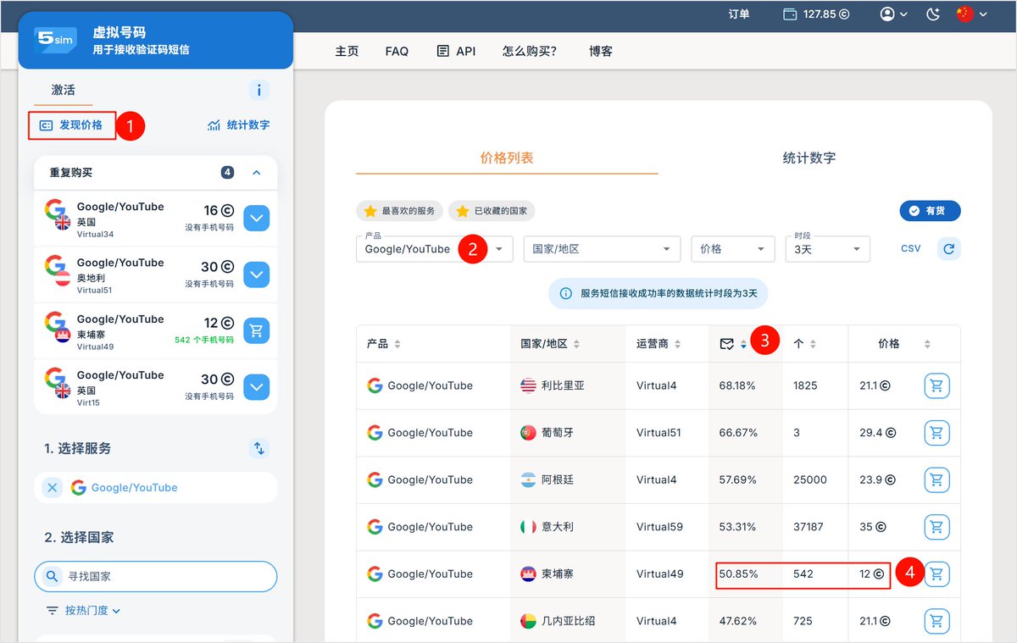
Task: Enable the 有货 availability toggle
Action: pos(930,211)
